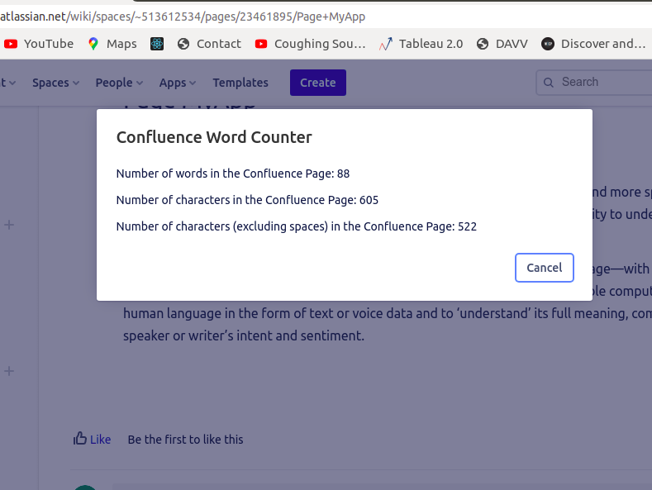Open the YouTube bookmark

tap(38, 44)
